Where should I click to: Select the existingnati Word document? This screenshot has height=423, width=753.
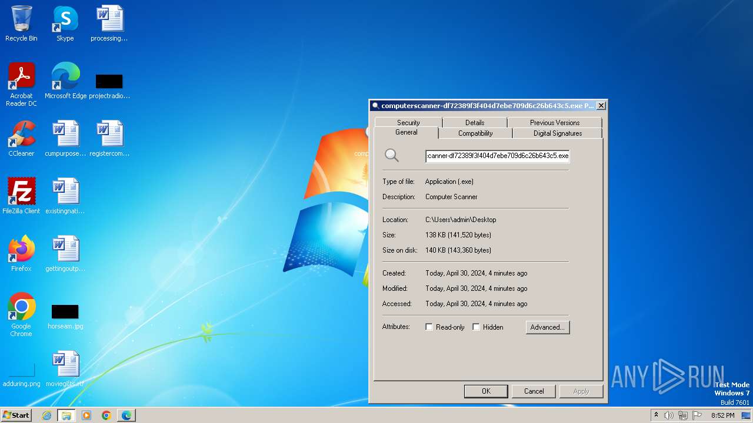pos(65,196)
